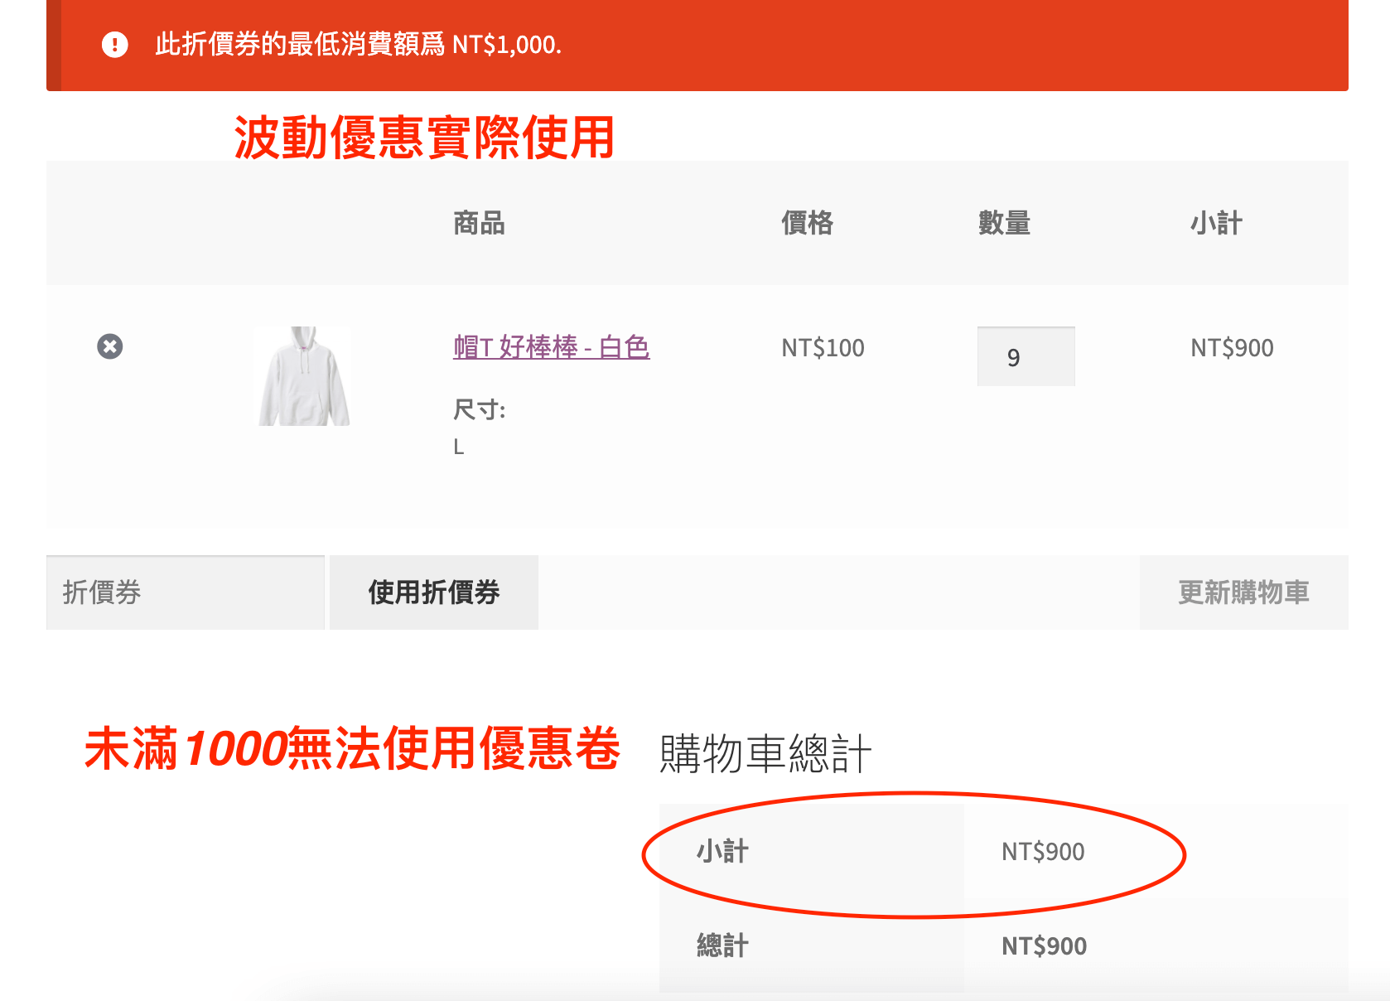The image size is (1390, 1001).
Task: Click the 價格 column header
Action: [x=807, y=223]
